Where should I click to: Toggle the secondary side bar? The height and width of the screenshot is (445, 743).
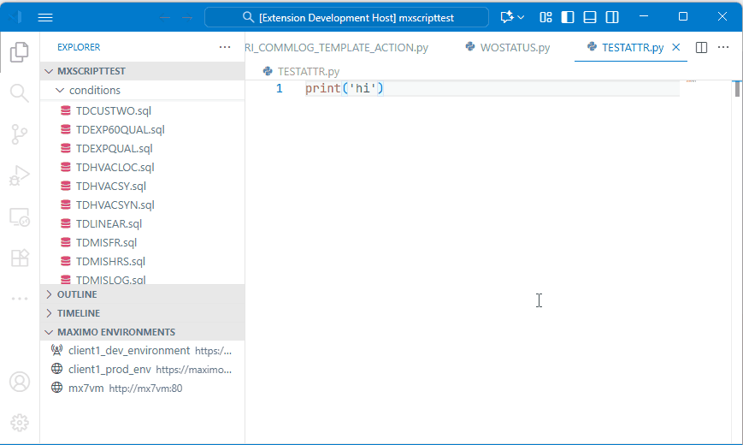[x=612, y=18]
